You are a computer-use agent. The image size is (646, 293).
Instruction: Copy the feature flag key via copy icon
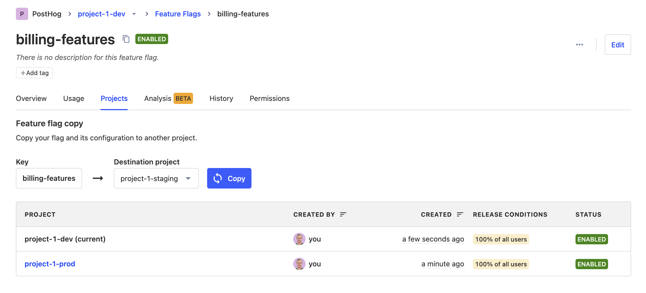pyautogui.click(x=126, y=39)
